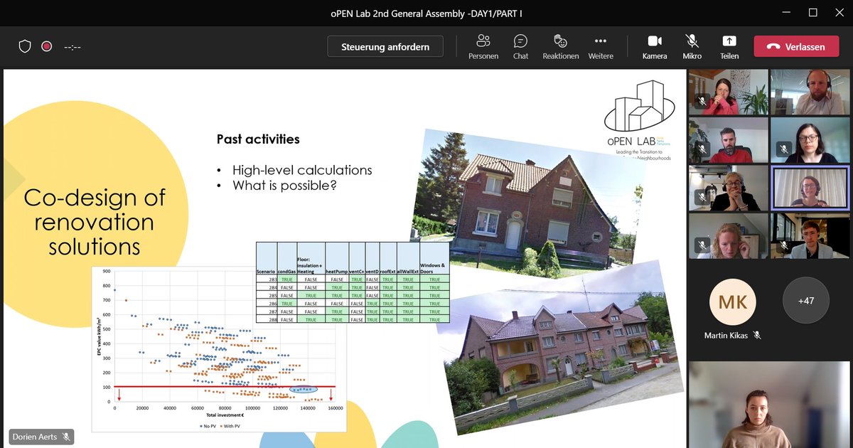Open the Weitere more-options menu
This screenshot has width=853, height=448.
[601, 47]
